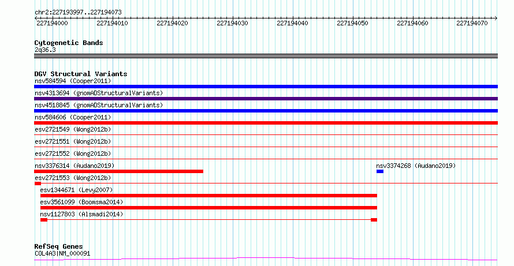This screenshot has width=514, height=266.
Task: Click the Cytogenetic Bands track title
Action: [x=69, y=43]
